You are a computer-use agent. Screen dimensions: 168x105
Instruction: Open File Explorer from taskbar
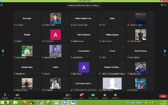tap(16, 103)
